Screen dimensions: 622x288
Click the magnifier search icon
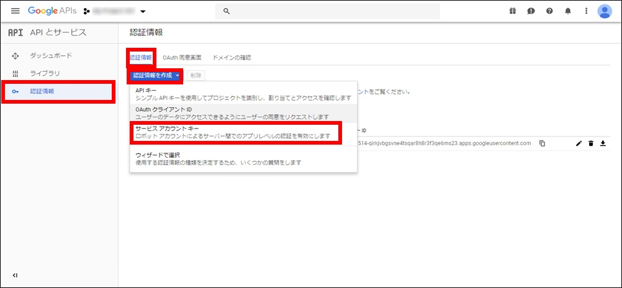[x=227, y=11]
